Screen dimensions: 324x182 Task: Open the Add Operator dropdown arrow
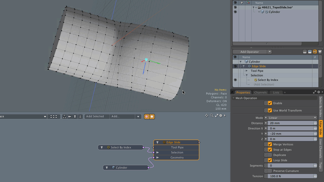point(270,52)
